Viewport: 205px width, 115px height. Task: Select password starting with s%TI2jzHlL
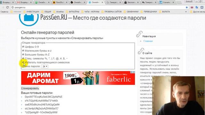(41, 101)
